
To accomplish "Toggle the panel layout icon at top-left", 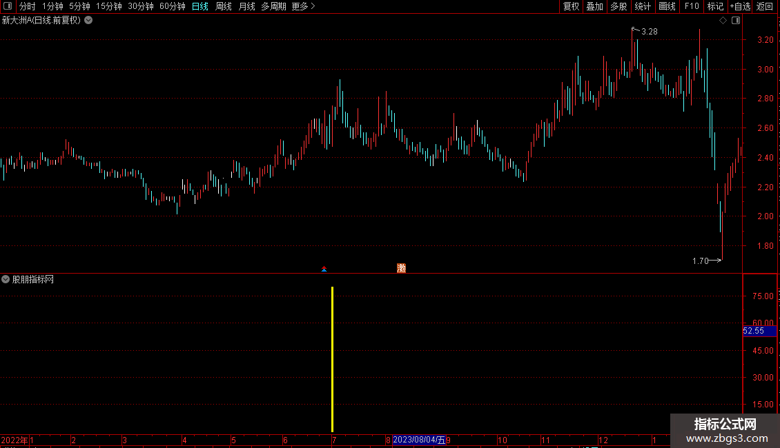I will (x=8, y=6).
